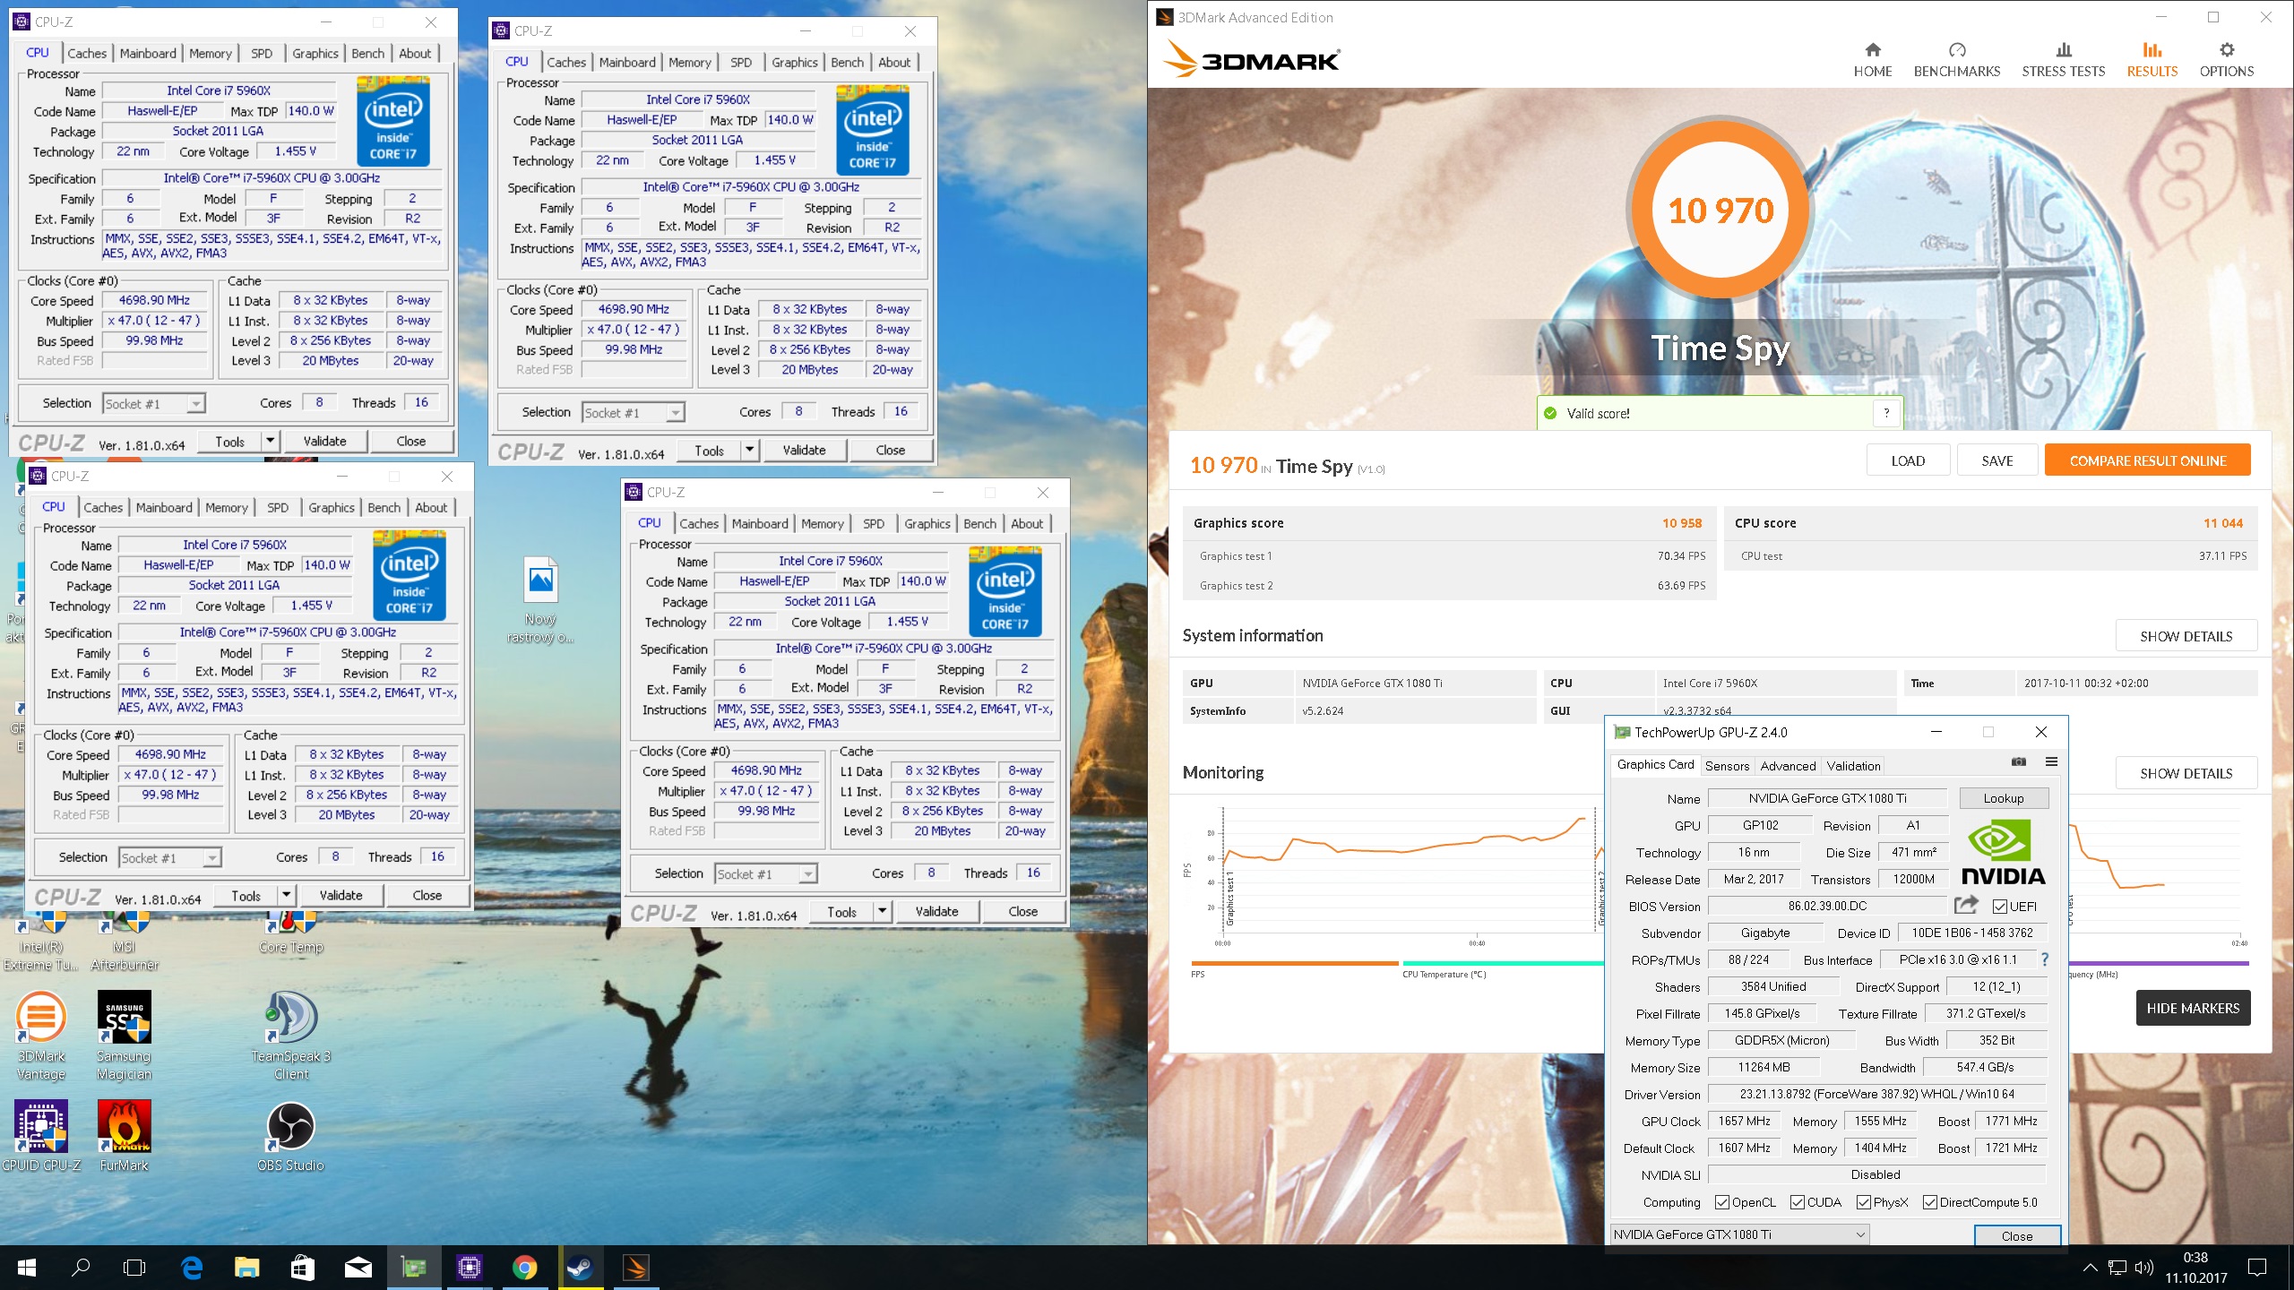Screen dimensions: 2294x1290
Task: Toggle CUDA checkbox in GPU-Z
Action: click(1797, 1202)
